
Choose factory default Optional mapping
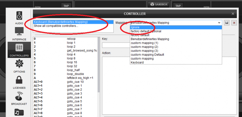click(x=176, y=31)
